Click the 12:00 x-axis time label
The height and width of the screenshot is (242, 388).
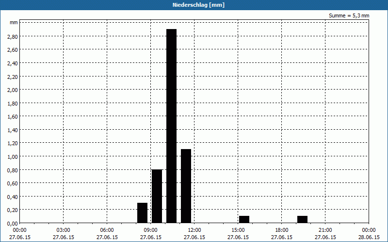point(194,230)
